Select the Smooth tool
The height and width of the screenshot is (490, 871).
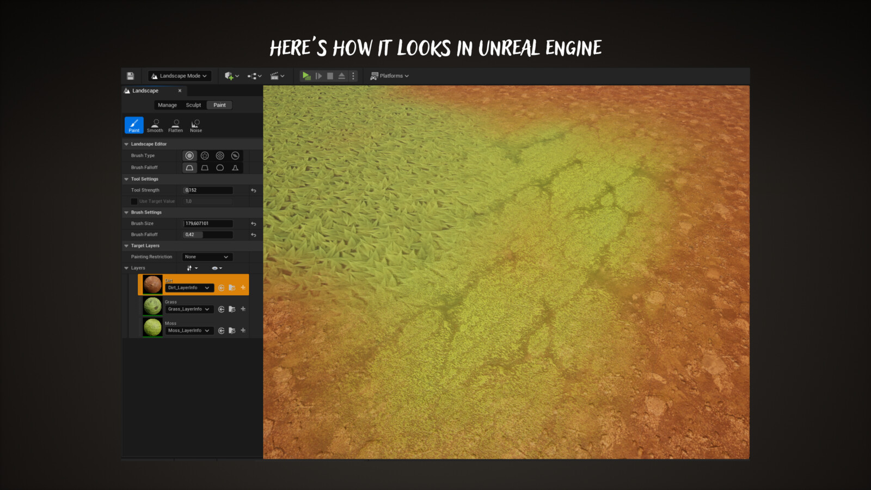[x=155, y=125]
